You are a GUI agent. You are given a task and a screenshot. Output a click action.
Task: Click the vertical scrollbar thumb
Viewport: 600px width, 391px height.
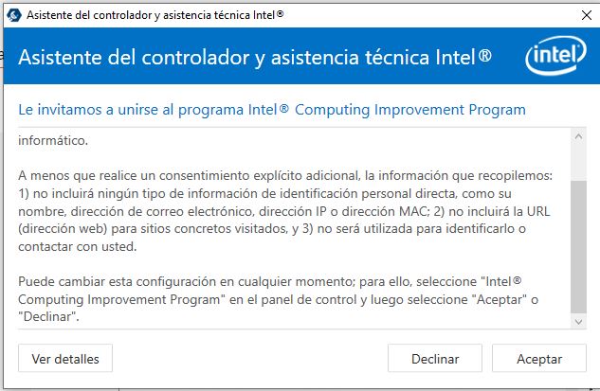[x=579, y=248]
